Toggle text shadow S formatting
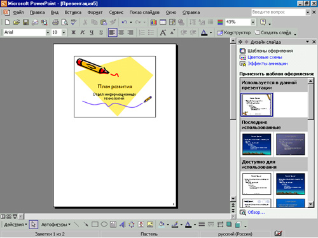 [x=101, y=32]
